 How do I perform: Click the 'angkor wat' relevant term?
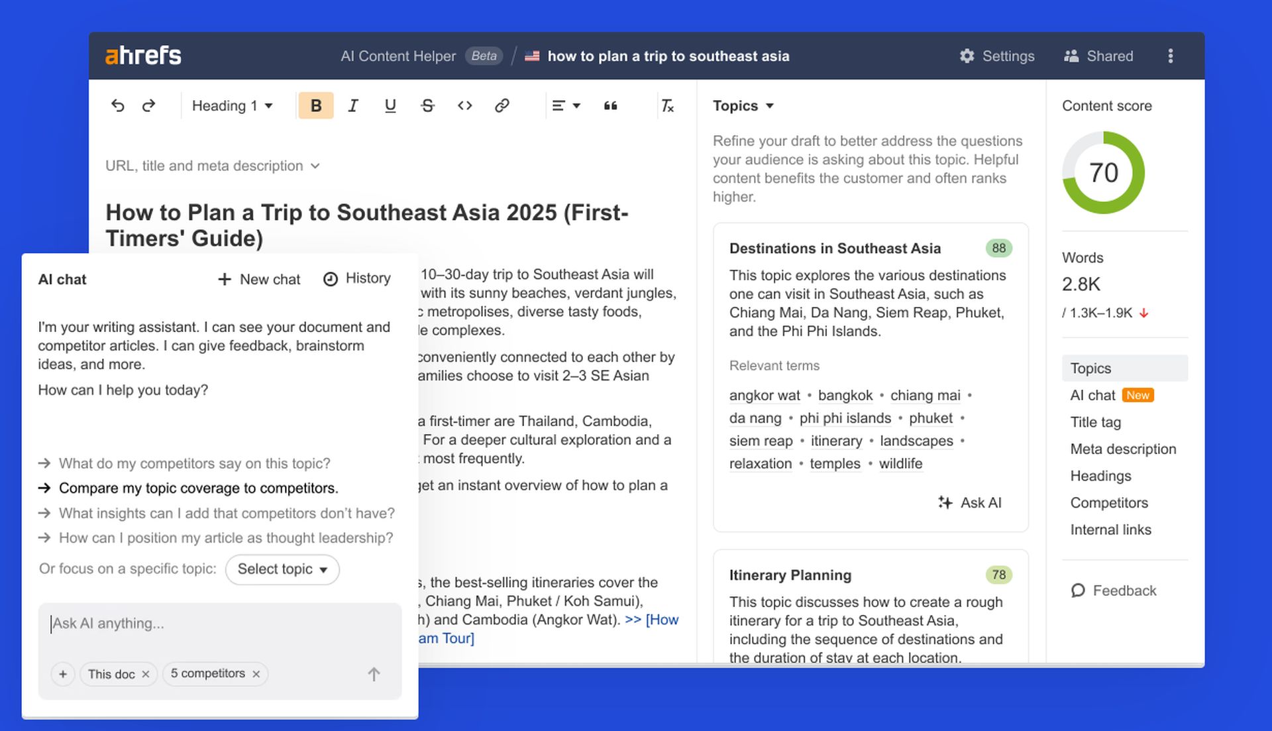(765, 396)
